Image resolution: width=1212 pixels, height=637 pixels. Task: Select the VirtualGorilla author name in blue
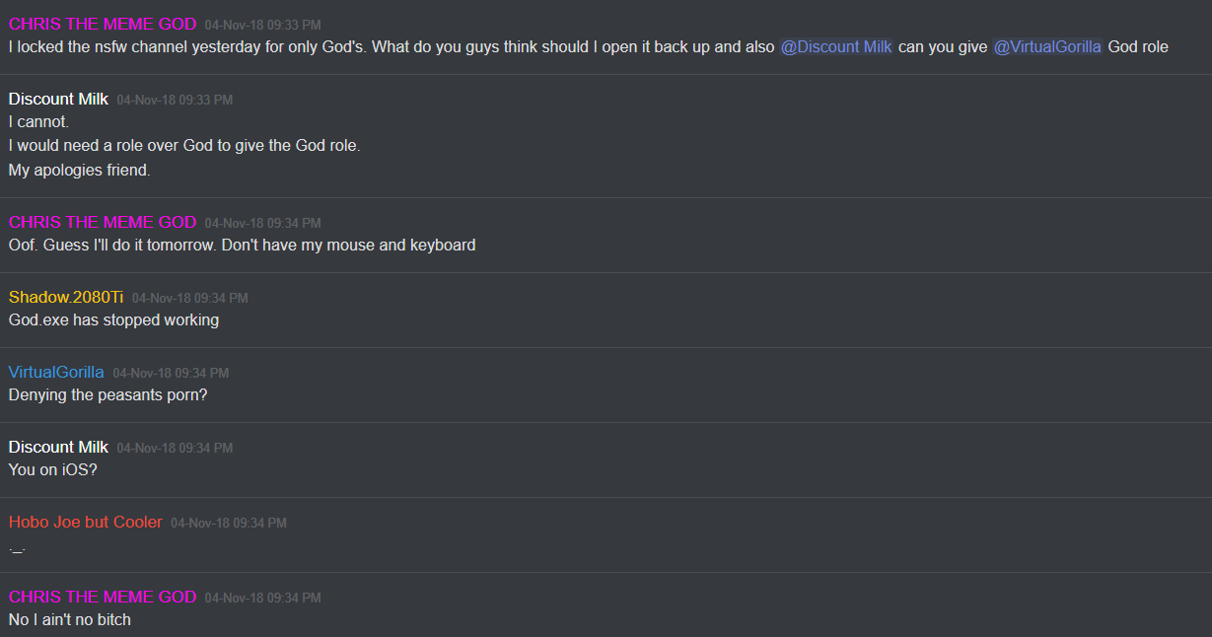tap(56, 372)
